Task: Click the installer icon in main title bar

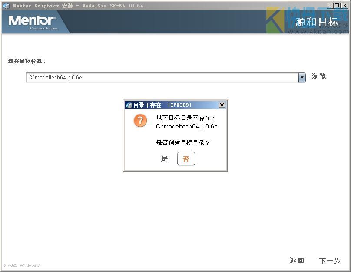Action: 6,6
